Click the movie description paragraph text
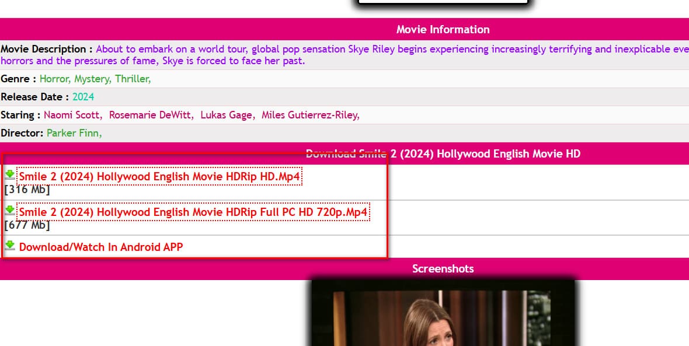The image size is (689, 346). pos(345,55)
